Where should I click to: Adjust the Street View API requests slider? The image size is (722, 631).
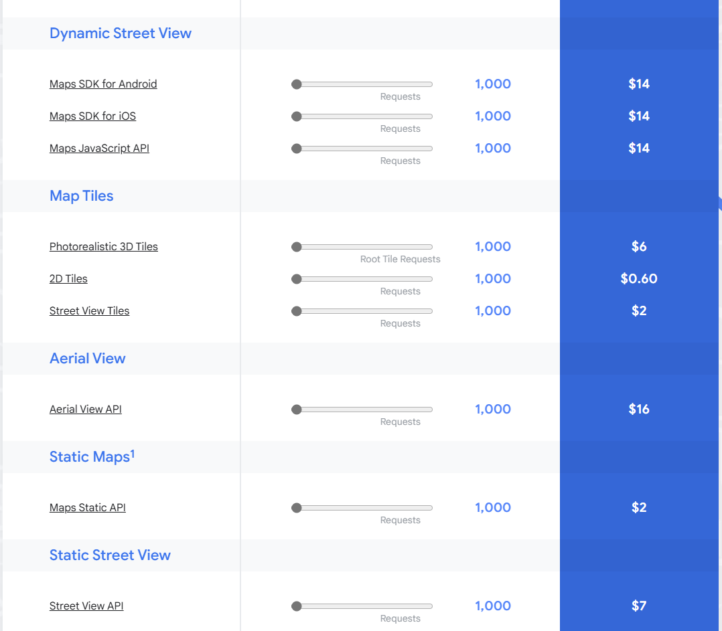coord(295,606)
